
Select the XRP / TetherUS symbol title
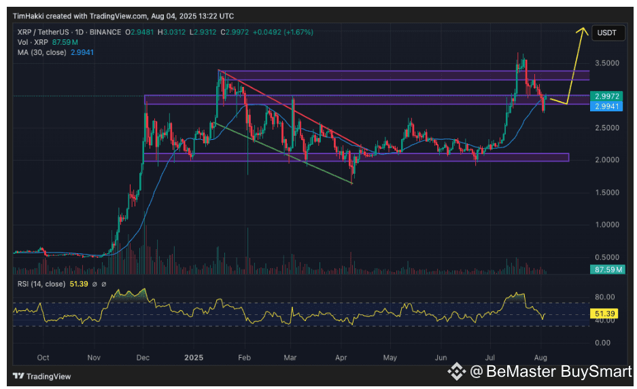point(69,32)
